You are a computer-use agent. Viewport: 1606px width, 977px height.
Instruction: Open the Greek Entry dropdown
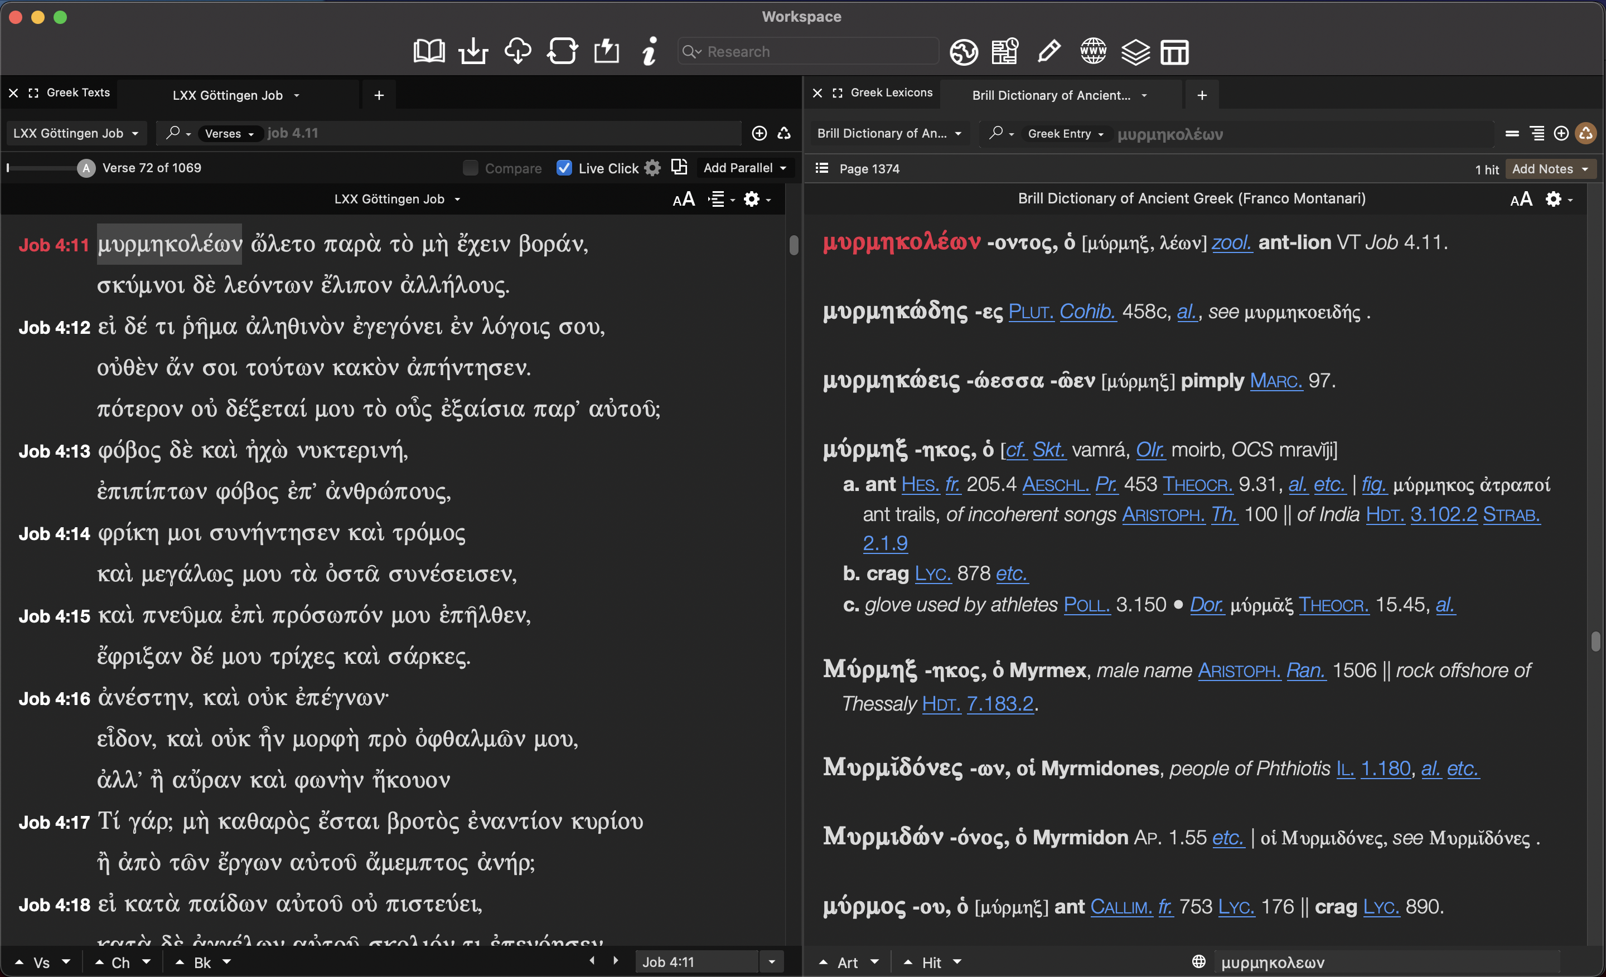(1066, 134)
